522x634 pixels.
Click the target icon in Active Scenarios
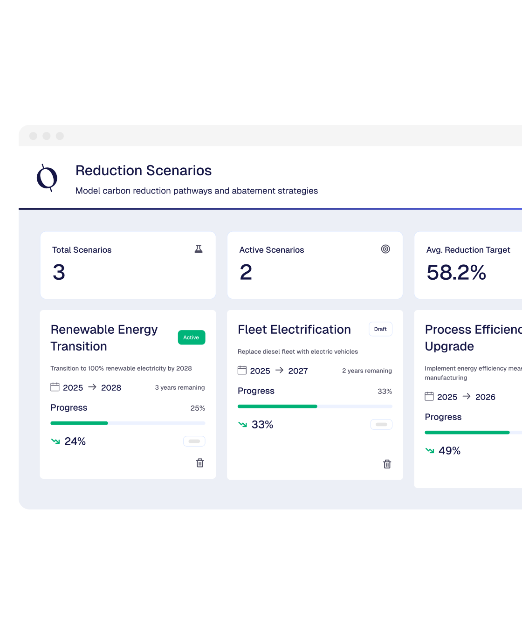point(385,249)
